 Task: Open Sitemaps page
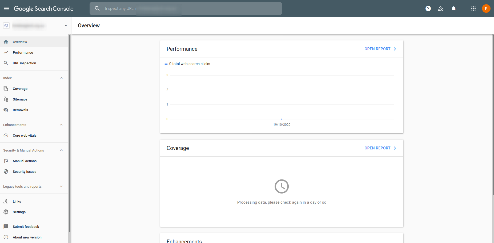(x=34, y=99)
